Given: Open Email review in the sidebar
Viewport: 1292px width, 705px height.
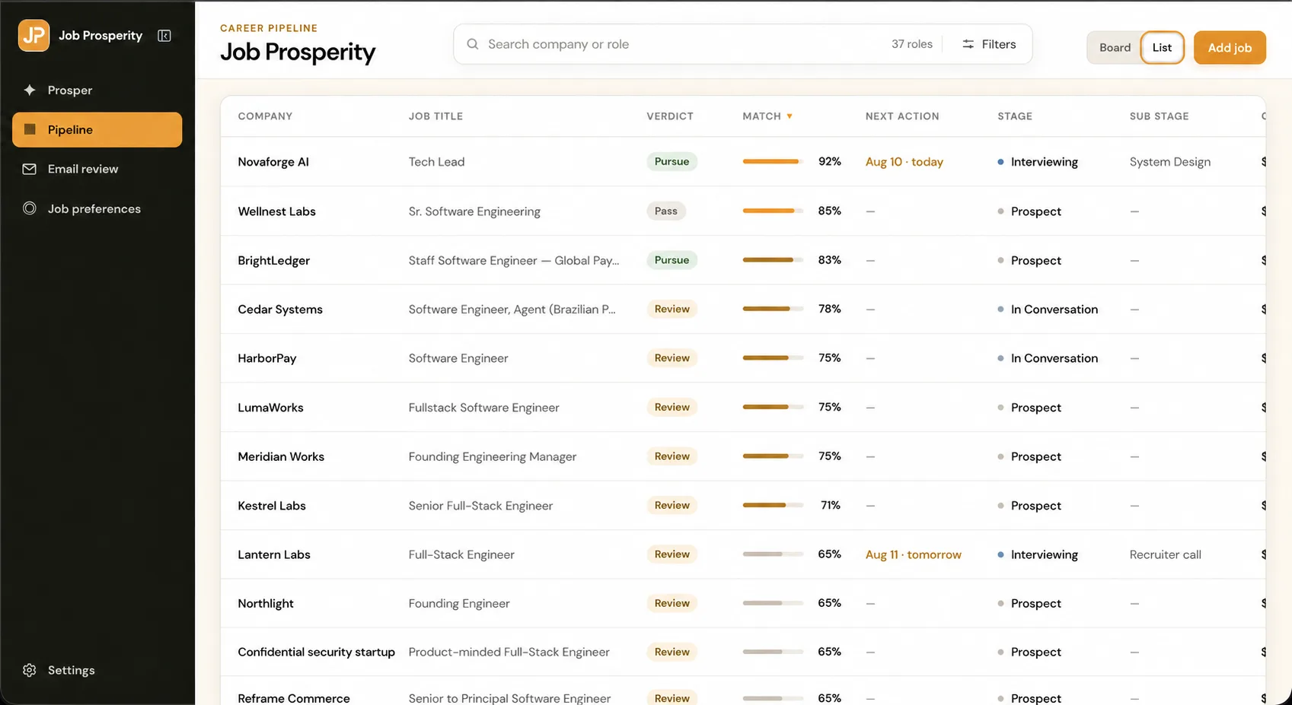Looking at the screenshot, I should [x=97, y=169].
